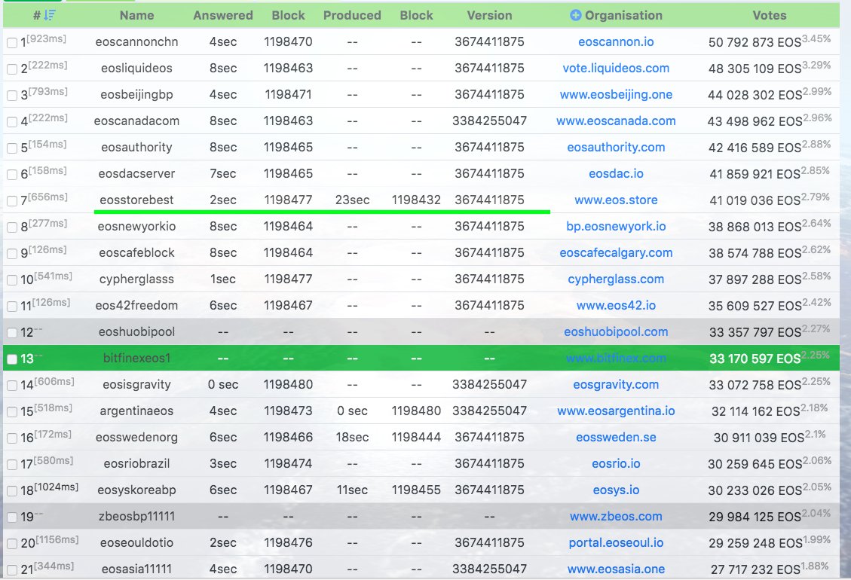Screen dimensions: 851x580
Task: Follow www.eos42.io link
Action: point(616,306)
